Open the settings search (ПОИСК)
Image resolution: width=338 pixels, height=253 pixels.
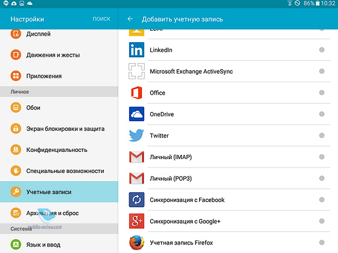pos(101,19)
